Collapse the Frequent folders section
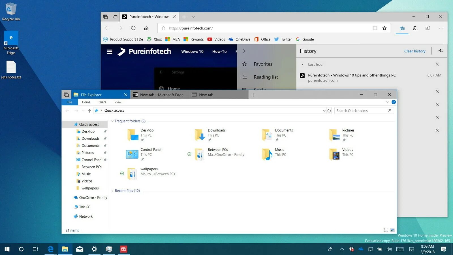Image resolution: width=453 pixels, height=255 pixels. coord(112,121)
